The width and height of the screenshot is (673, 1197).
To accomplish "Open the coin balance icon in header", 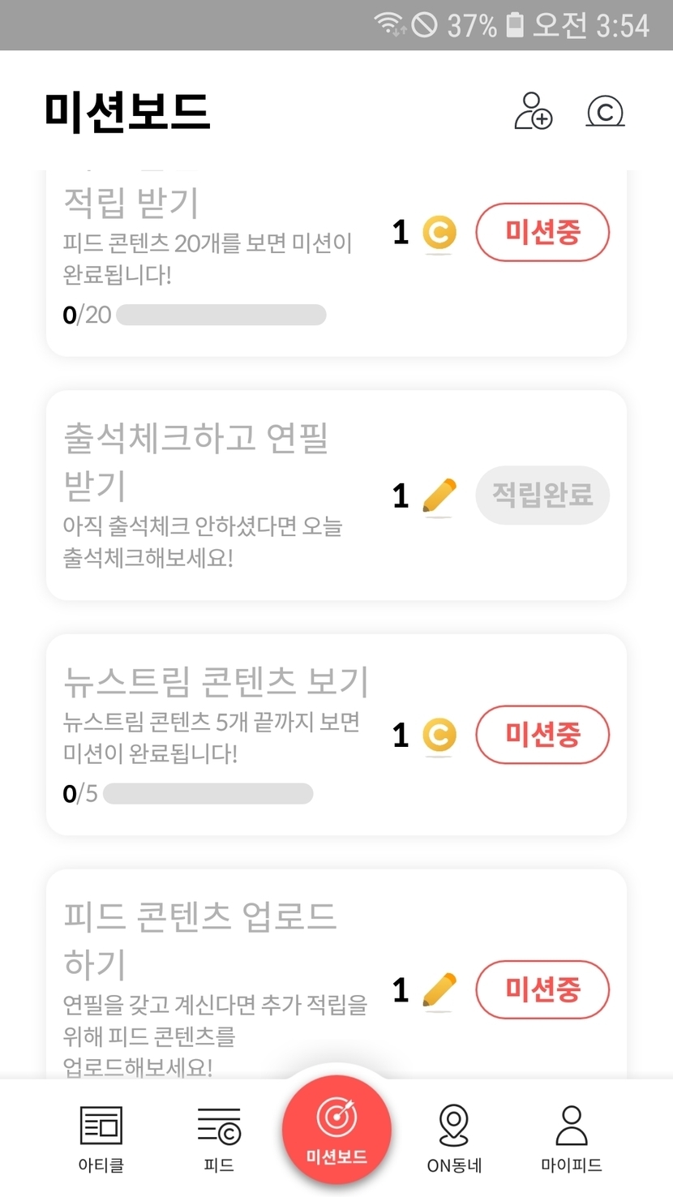I will pos(605,111).
